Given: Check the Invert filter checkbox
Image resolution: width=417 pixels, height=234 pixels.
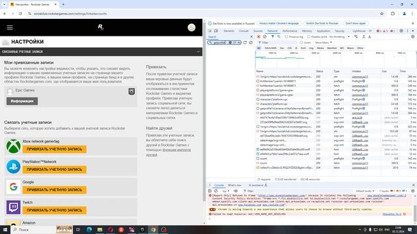Looking at the screenshot, I should click(x=301, y=42).
